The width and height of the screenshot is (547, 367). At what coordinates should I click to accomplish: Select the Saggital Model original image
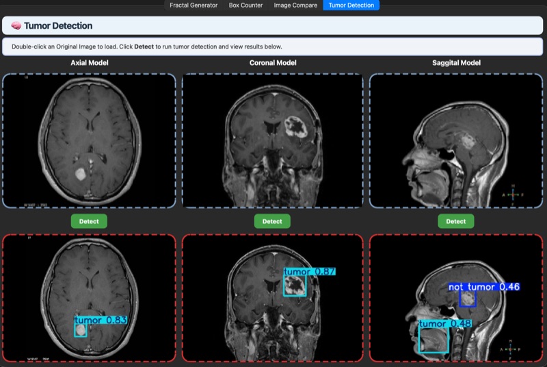pyautogui.click(x=456, y=141)
